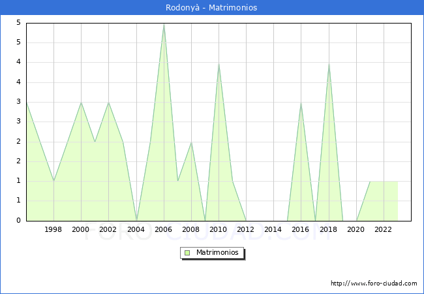Select the 2020 x-axis label
The height and width of the screenshot is (294, 424).
pyautogui.click(x=356, y=229)
